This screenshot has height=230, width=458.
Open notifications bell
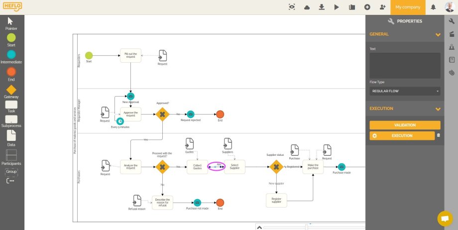click(433, 7)
